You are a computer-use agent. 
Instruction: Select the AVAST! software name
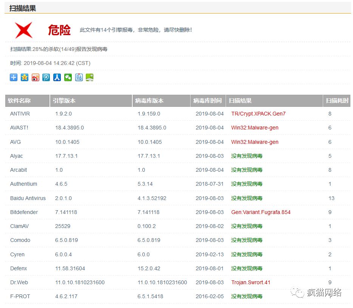coord(19,128)
